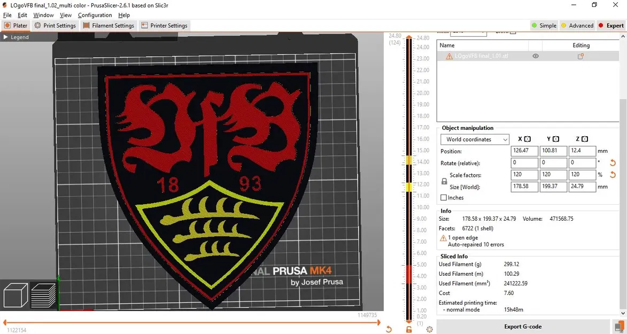Open the layer slider settings cog
Viewport: 627px width, 334px height.
pos(429,329)
